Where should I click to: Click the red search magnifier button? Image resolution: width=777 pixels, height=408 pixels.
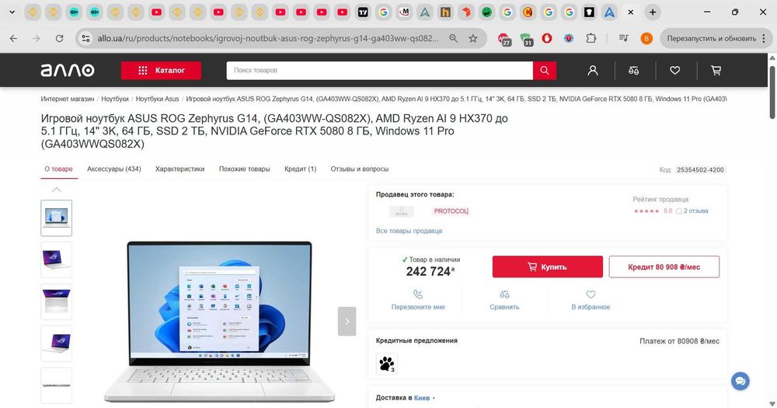545,71
